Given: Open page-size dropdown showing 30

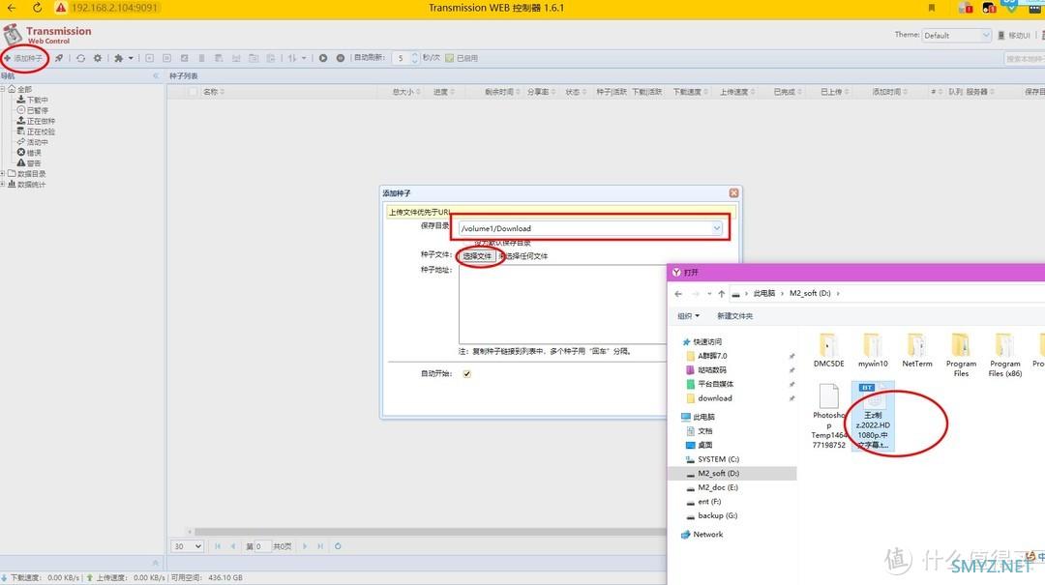Looking at the screenshot, I should [x=188, y=546].
